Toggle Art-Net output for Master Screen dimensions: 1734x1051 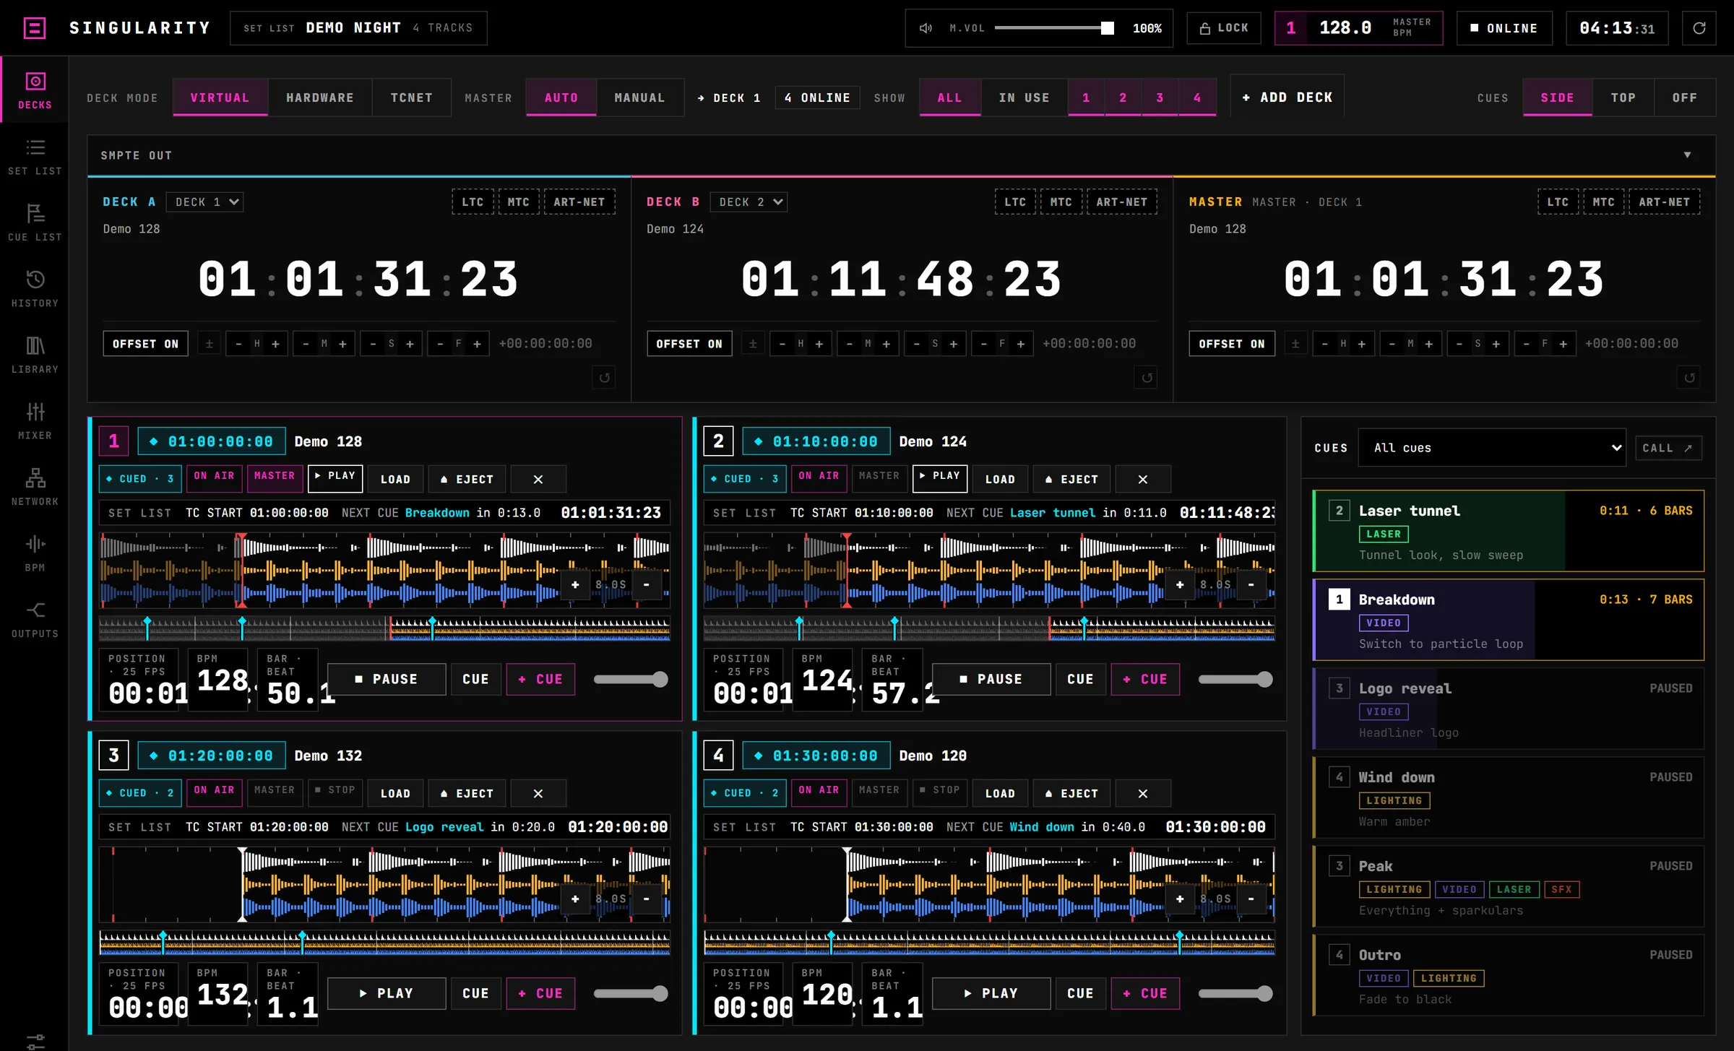(x=1665, y=202)
